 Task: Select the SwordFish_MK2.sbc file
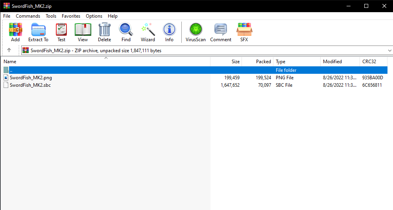point(30,85)
